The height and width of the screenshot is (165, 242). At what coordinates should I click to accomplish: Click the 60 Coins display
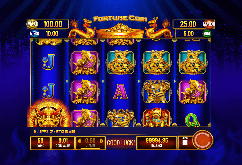coord(40,143)
